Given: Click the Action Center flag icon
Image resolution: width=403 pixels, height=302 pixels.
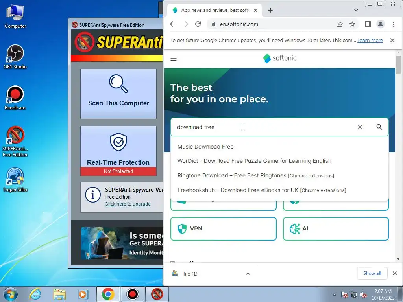Looking at the screenshot, I should [x=344, y=295].
